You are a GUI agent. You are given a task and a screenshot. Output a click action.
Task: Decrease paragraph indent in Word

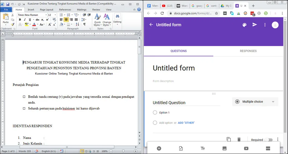tap(84, 15)
